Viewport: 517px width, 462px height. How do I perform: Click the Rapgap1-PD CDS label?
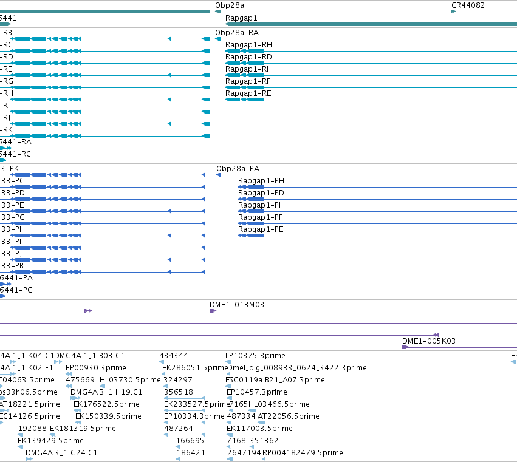tap(261, 193)
